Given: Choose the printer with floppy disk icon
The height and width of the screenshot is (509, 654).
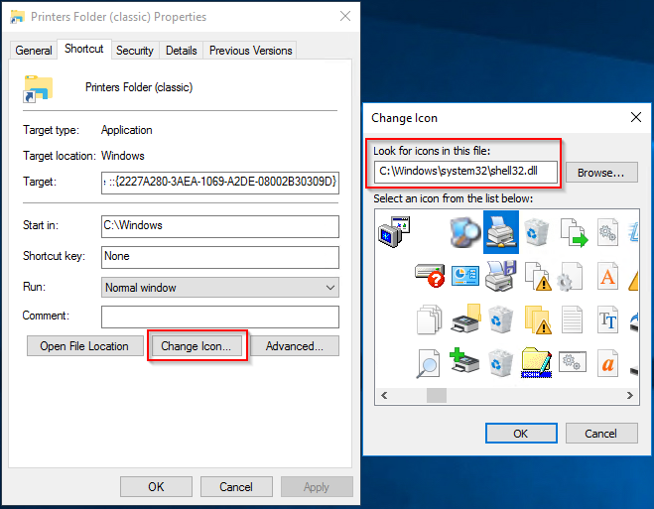Looking at the screenshot, I should point(501,276).
